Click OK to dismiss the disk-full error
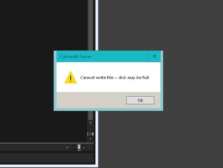 coord(140,100)
